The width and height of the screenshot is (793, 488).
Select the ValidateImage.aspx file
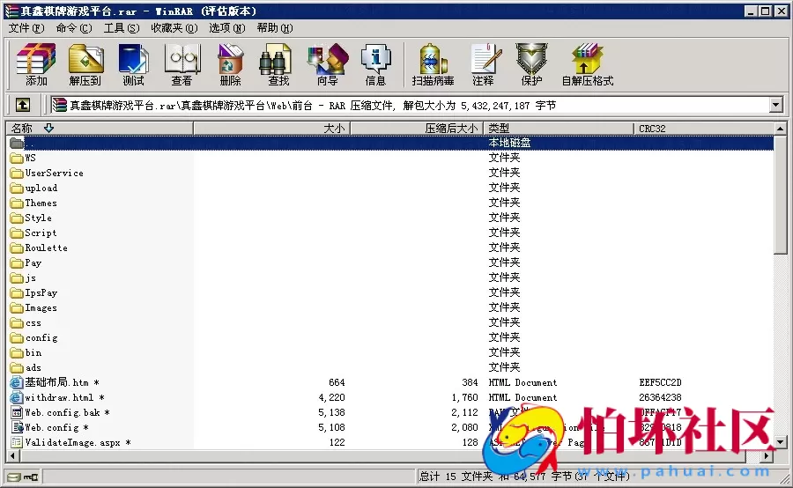(x=70, y=442)
